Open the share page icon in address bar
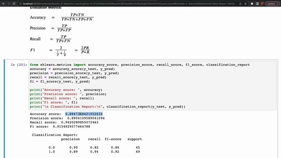The height and width of the screenshot is (158, 281). coord(240,4)
